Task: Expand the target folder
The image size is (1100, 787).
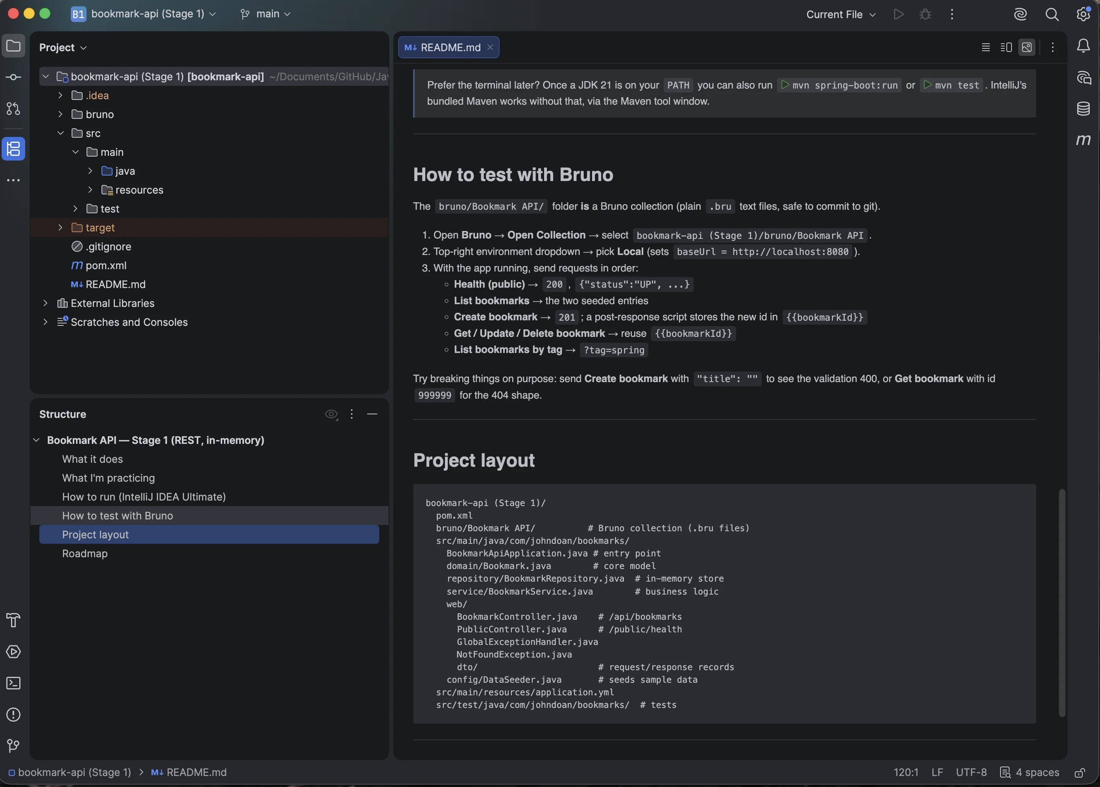Action: (60, 228)
